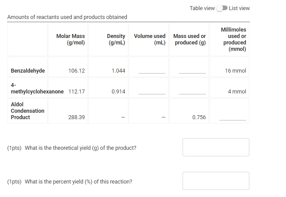Click the percent yield answer box
Viewport: 286px width, 197px height.
point(216,181)
